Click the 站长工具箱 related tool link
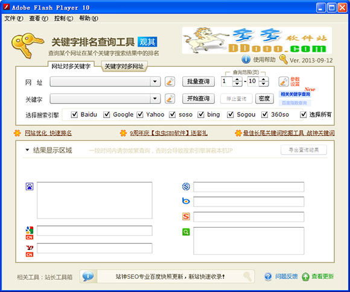Screen dimensions: 350x292 pos(59,277)
